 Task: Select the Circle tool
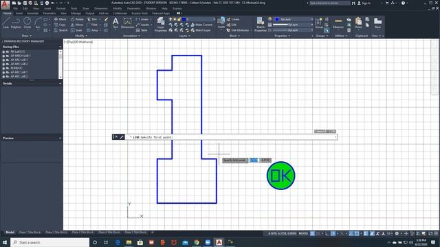pyautogui.click(x=27, y=23)
